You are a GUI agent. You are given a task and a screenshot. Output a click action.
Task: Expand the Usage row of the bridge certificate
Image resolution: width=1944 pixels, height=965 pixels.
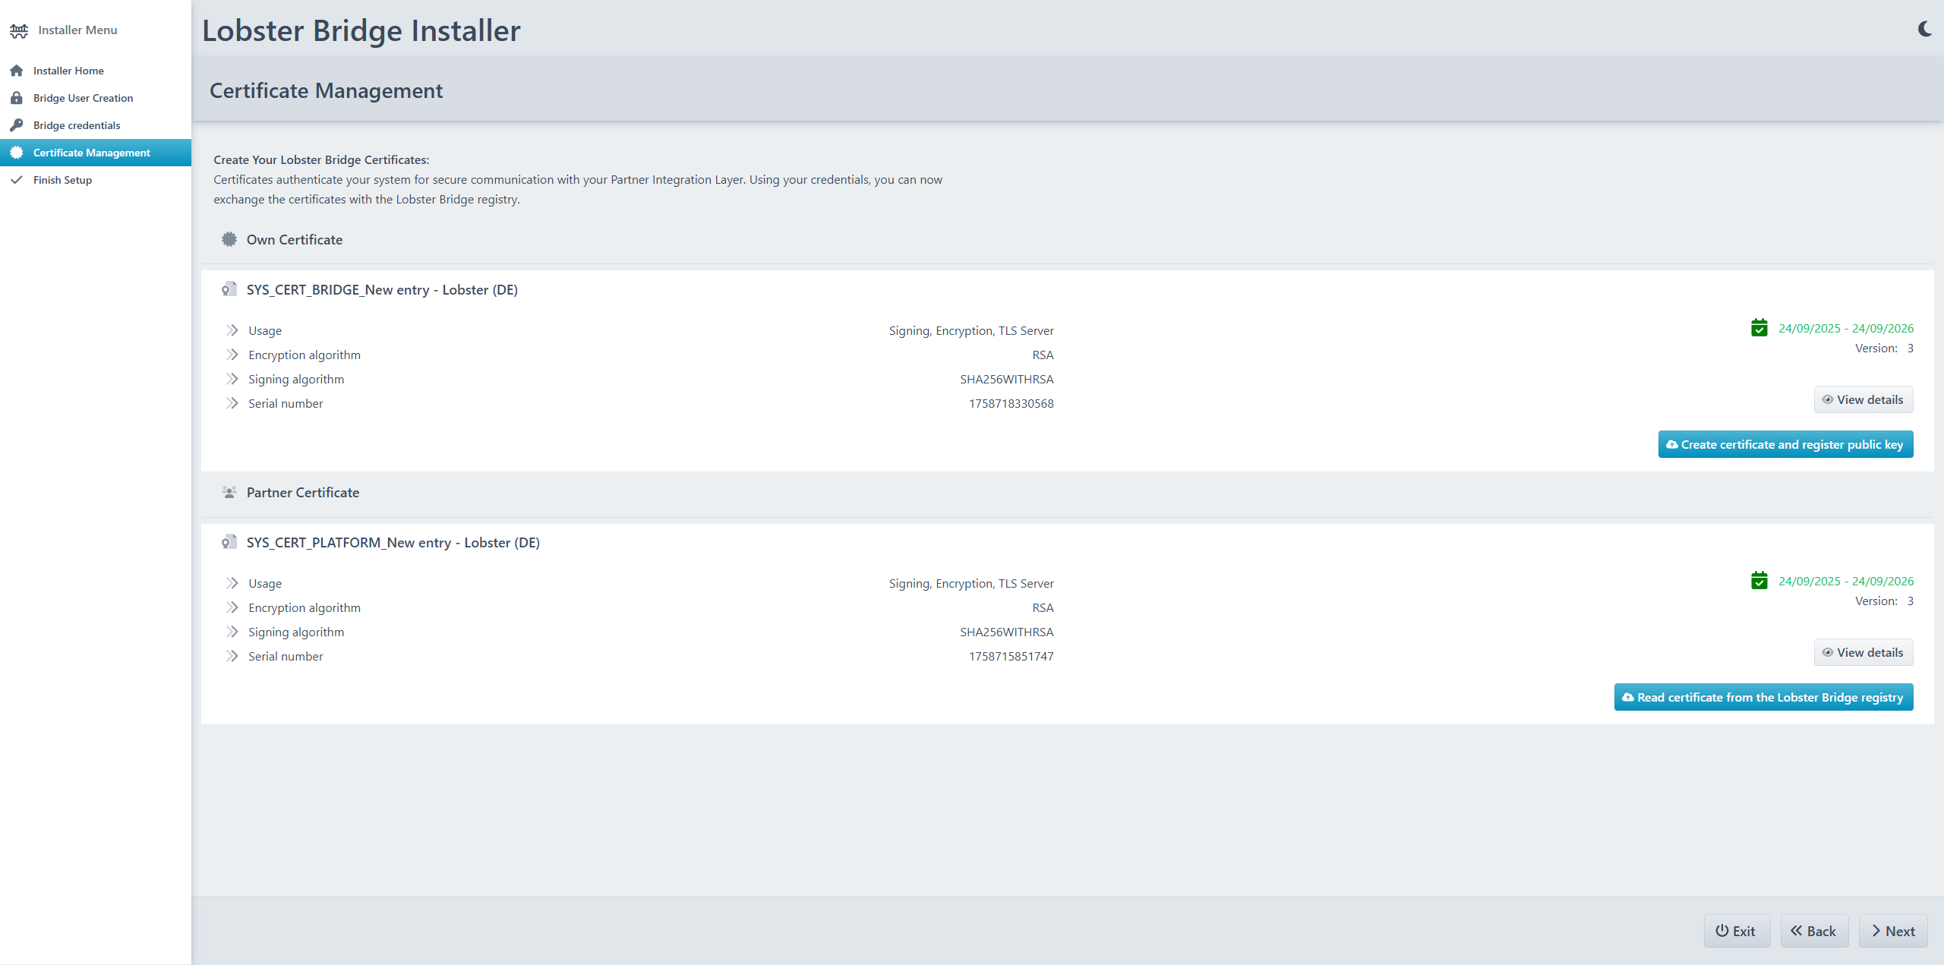coord(232,331)
